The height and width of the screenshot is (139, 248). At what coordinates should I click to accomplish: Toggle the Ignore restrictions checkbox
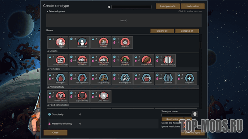tap(184, 127)
